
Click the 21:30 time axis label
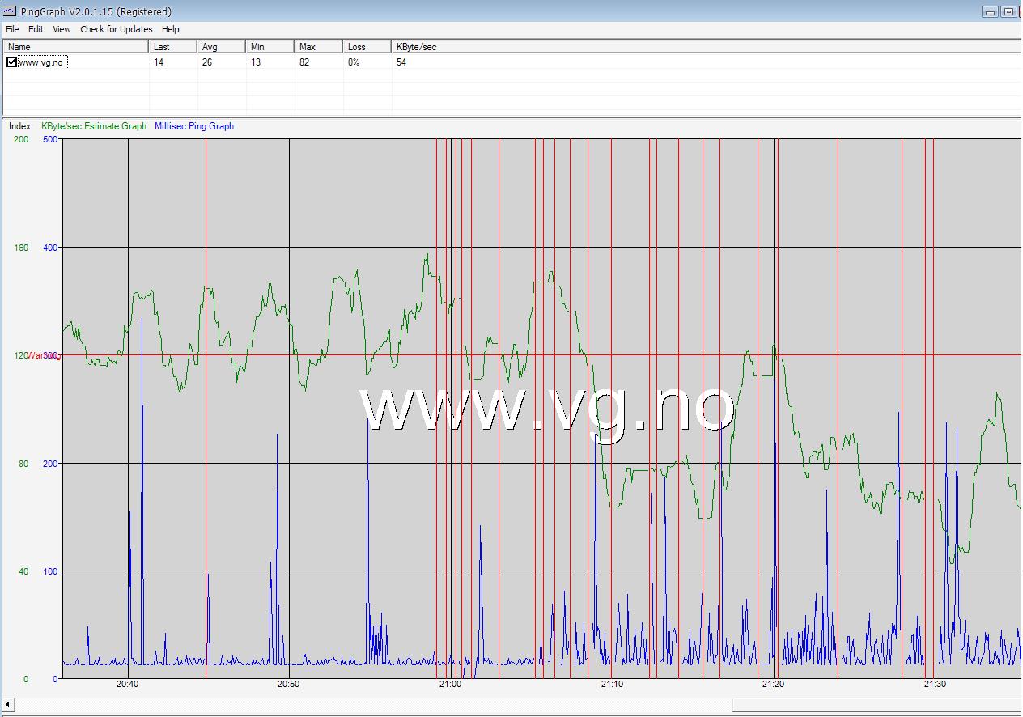[x=935, y=685]
